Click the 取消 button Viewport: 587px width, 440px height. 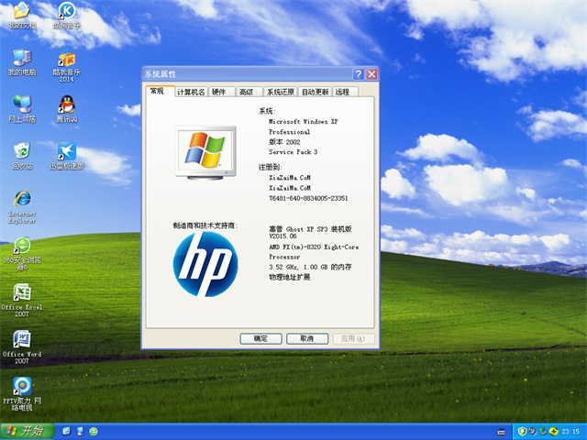(x=306, y=338)
